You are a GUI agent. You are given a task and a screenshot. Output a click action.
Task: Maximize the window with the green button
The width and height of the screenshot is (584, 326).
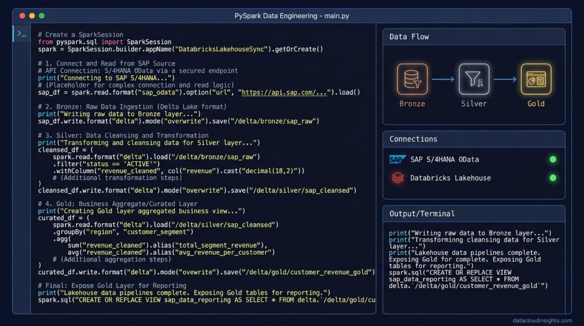42,15
